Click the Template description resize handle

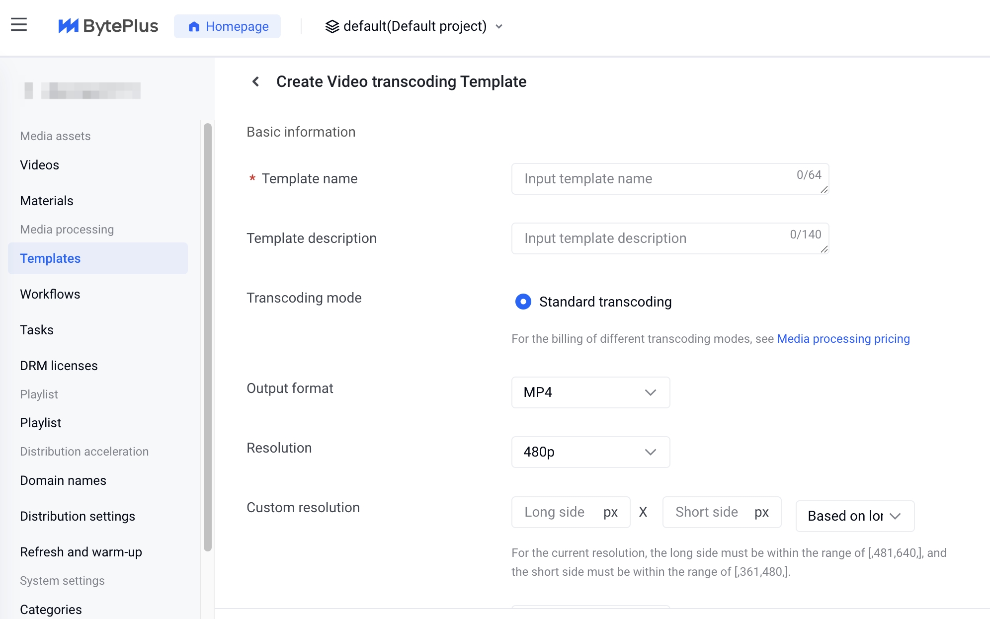pyautogui.click(x=824, y=249)
